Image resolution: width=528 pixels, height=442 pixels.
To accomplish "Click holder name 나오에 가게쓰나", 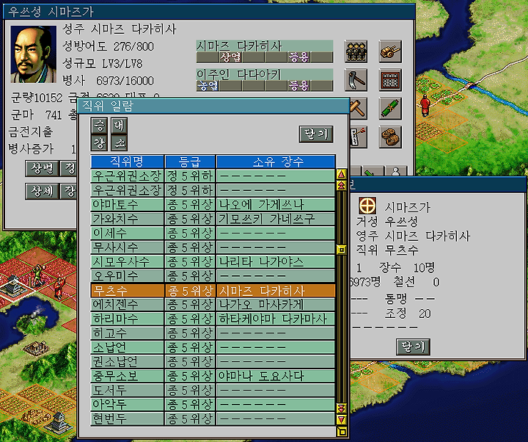I will click(261, 205).
